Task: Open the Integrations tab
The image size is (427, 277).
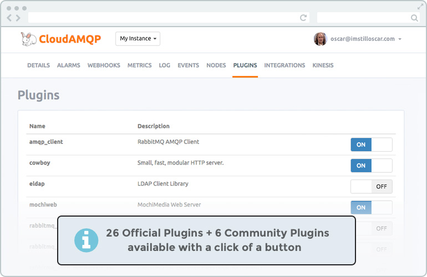Action: pyautogui.click(x=284, y=65)
